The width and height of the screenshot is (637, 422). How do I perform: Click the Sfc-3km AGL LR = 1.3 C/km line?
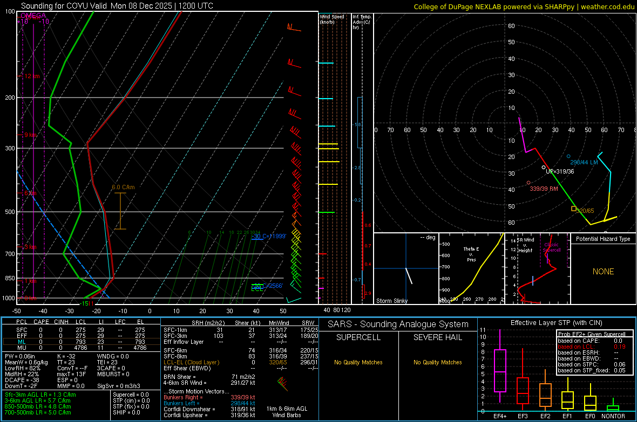pos(40,395)
